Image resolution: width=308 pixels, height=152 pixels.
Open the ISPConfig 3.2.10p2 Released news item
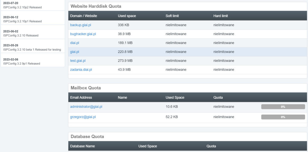tap(22, 7)
